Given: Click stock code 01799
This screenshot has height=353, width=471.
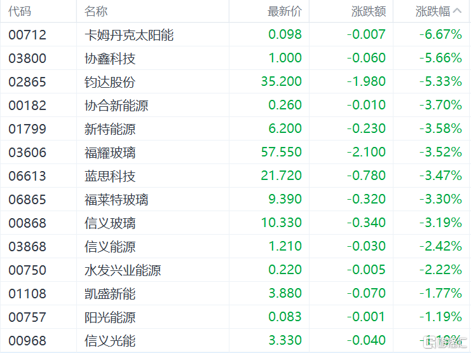Looking at the screenshot, I should pyautogui.click(x=27, y=128).
